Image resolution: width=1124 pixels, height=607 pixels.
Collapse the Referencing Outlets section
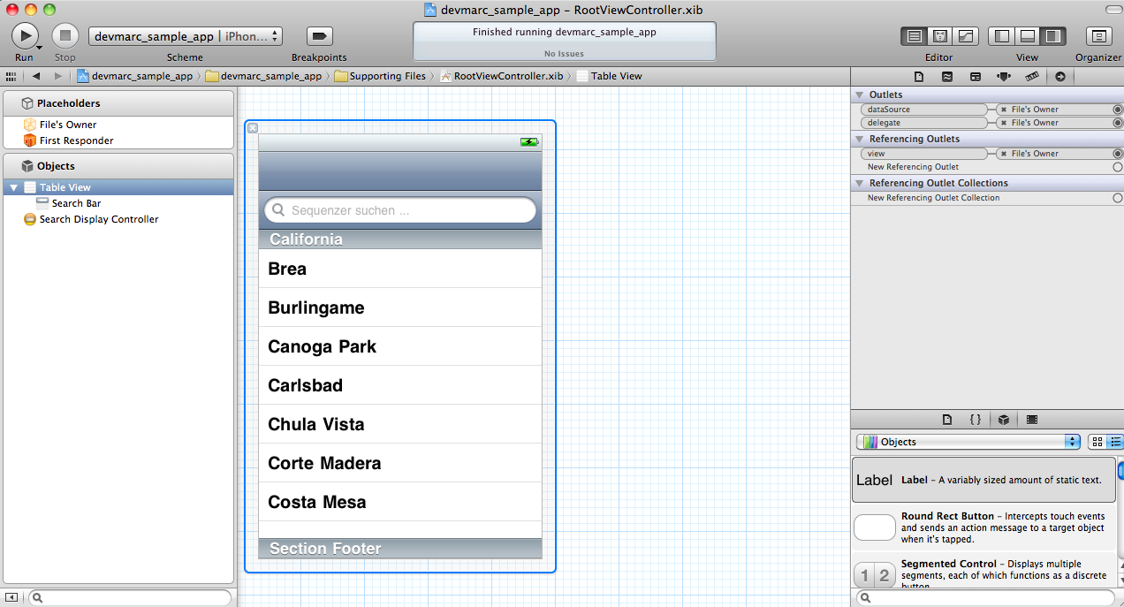point(859,139)
